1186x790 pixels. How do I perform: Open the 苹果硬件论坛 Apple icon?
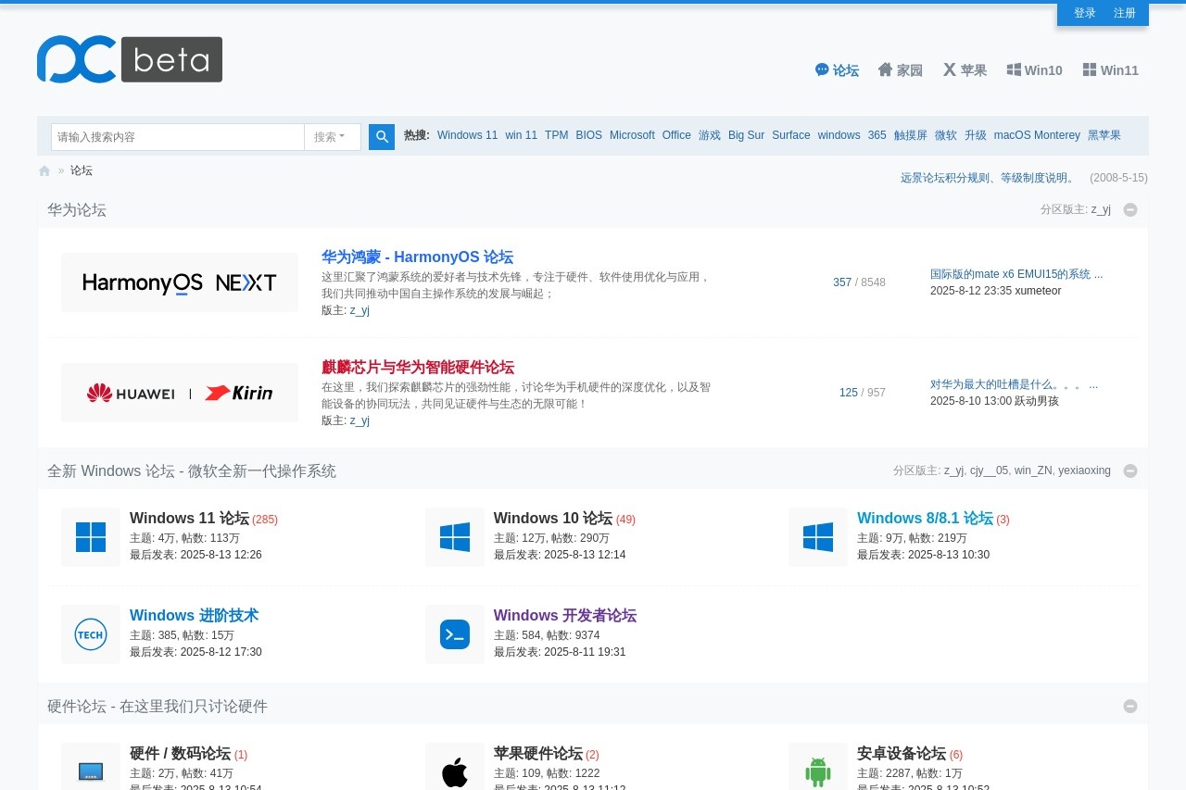(x=455, y=771)
